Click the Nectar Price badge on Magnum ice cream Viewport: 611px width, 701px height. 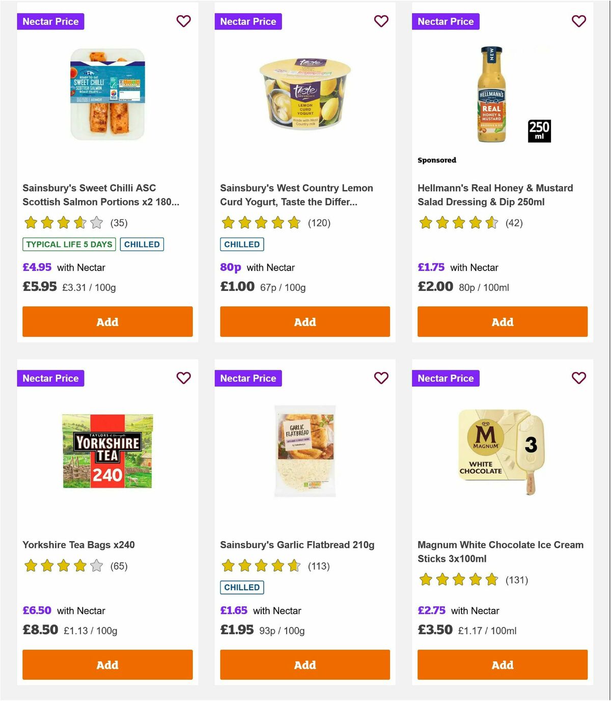point(446,378)
